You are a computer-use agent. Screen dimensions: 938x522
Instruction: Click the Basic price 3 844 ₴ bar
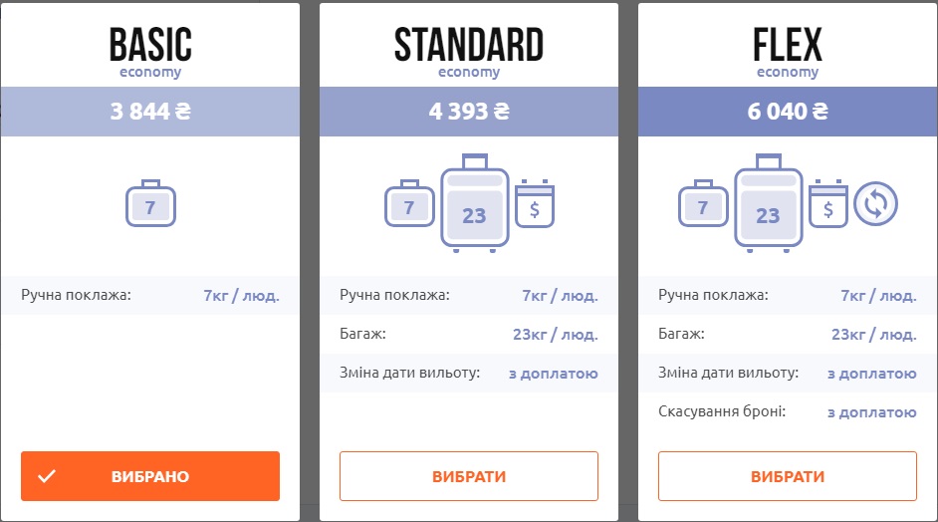point(150,112)
